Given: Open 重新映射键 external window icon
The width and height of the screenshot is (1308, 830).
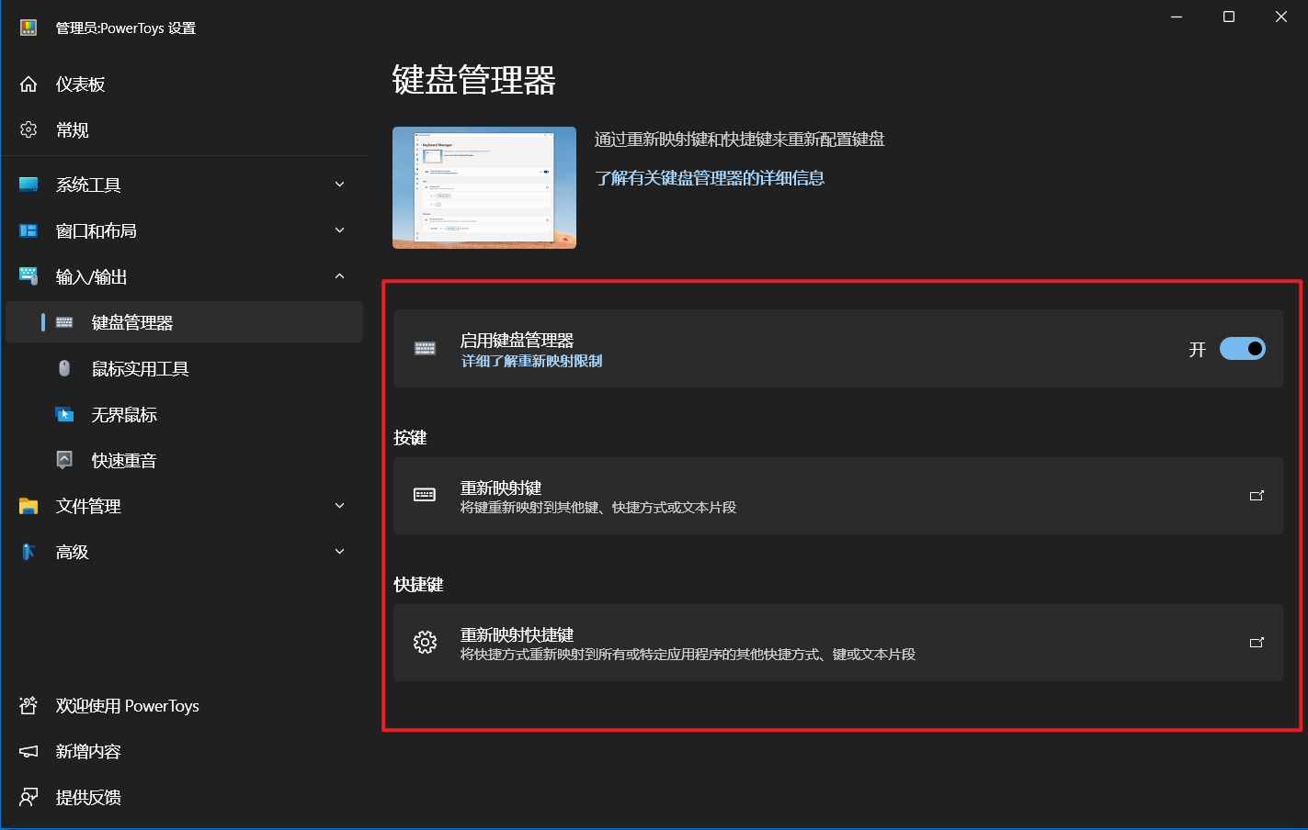Looking at the screenshot, I should pyautogui.click(x=1257, y=496).
